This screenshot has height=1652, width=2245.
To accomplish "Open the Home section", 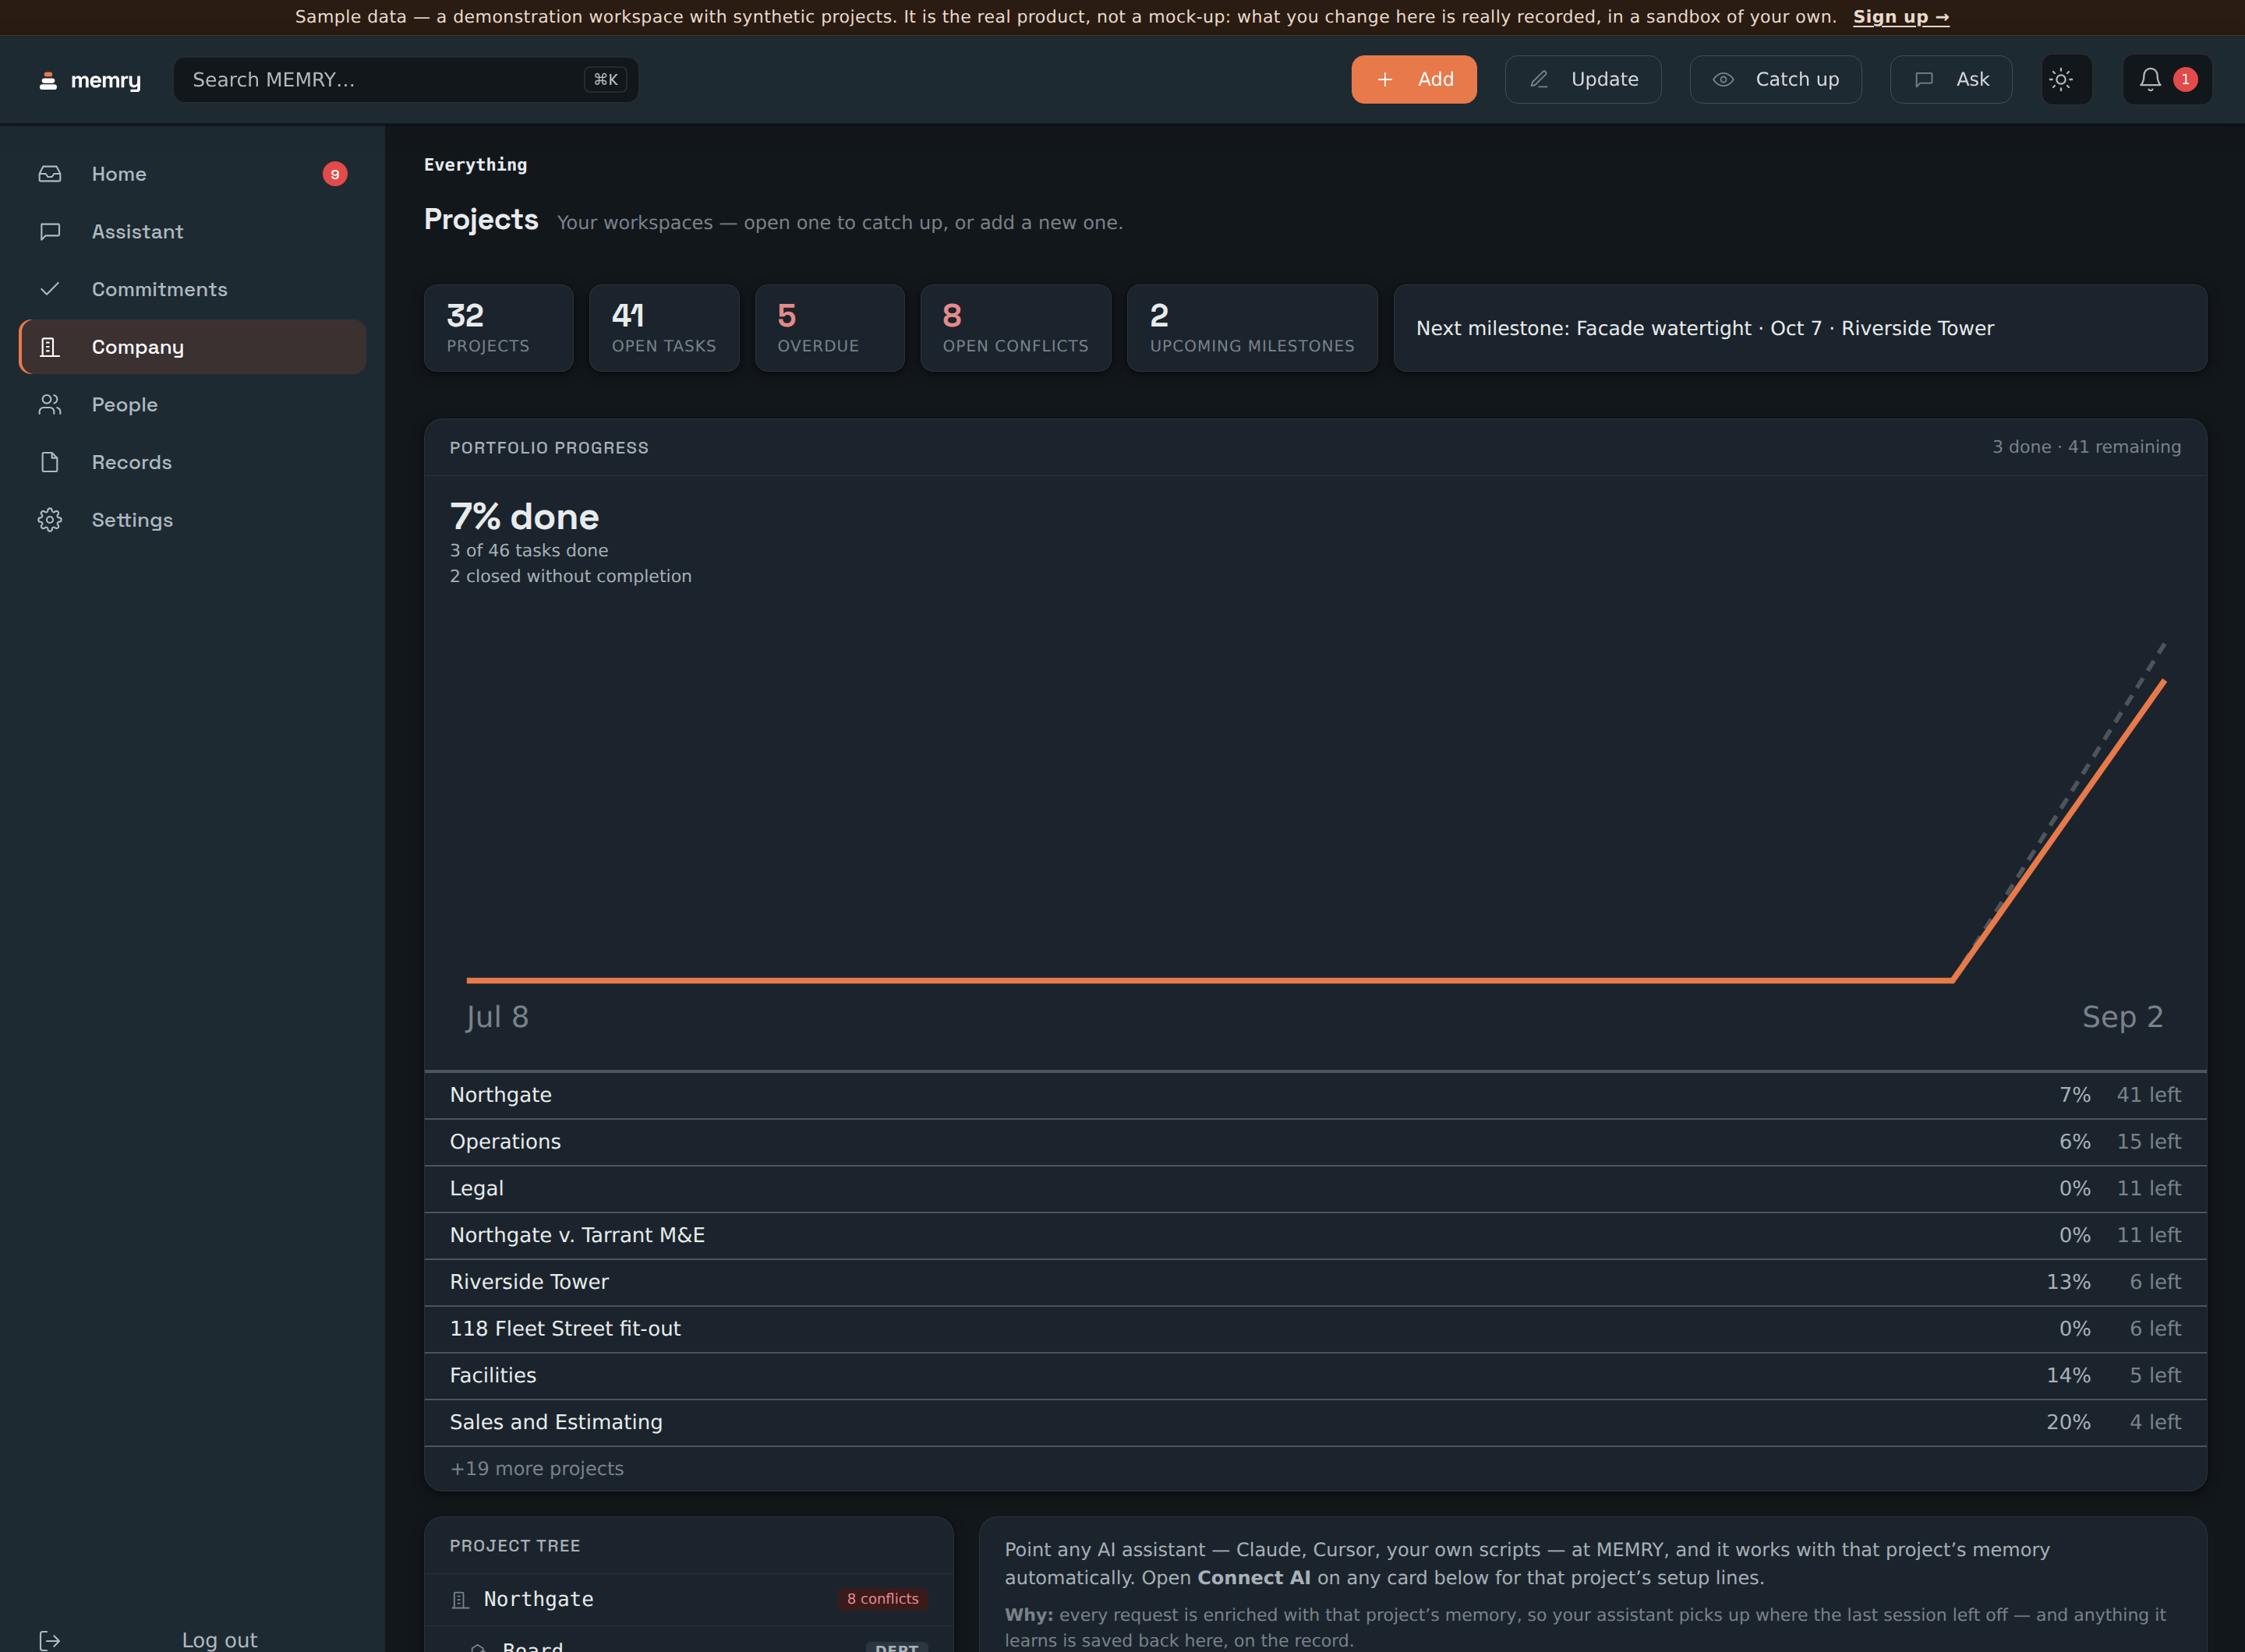I will tap(192, 174).
